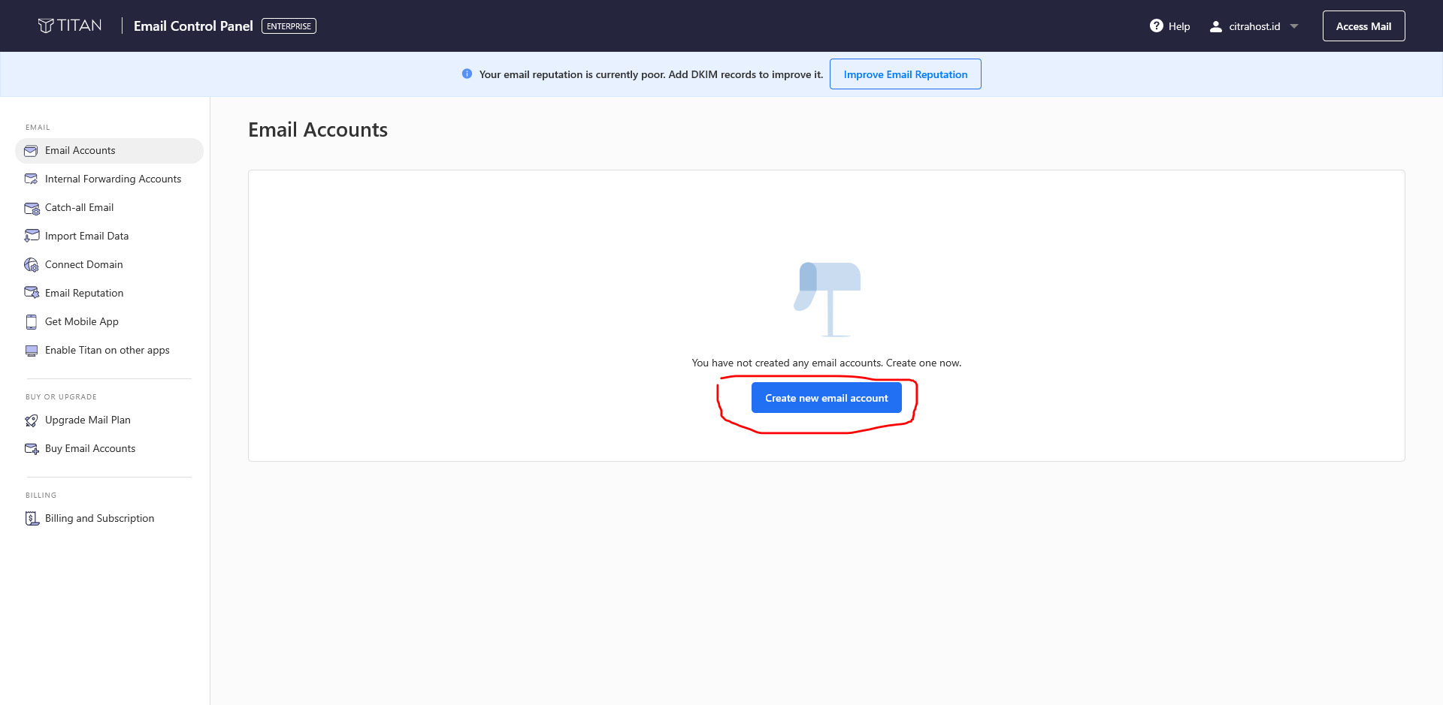Click the Create new email account button
Image resolution: width=1443 pixels, height=705 pixels.
pos(826,397)
